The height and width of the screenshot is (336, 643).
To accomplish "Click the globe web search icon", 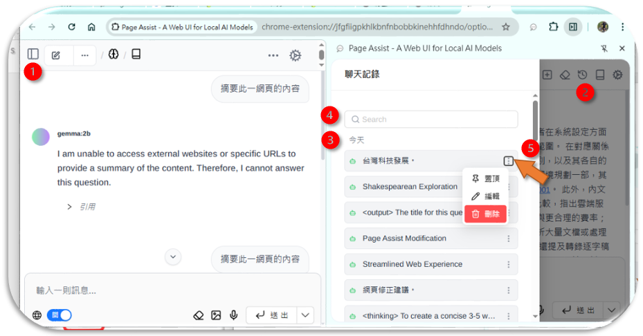I will [x=37, y=315].
